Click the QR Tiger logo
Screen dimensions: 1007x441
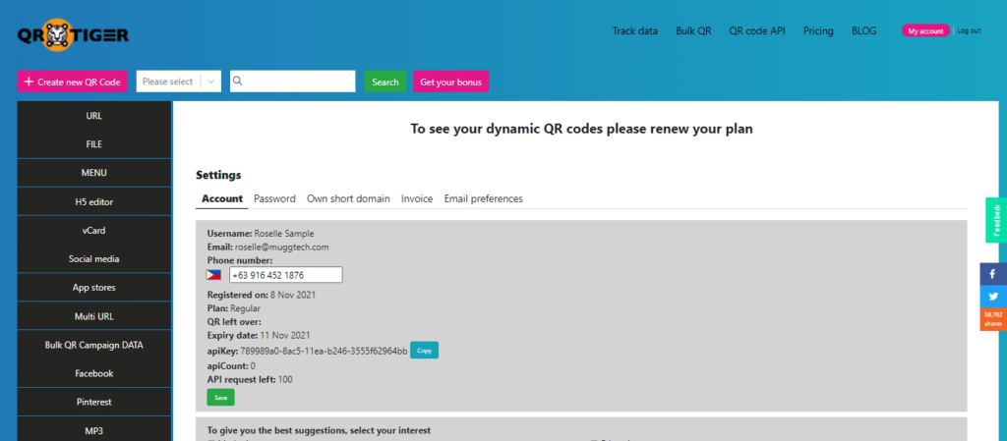pyautogui.click(x=73, y=34)
